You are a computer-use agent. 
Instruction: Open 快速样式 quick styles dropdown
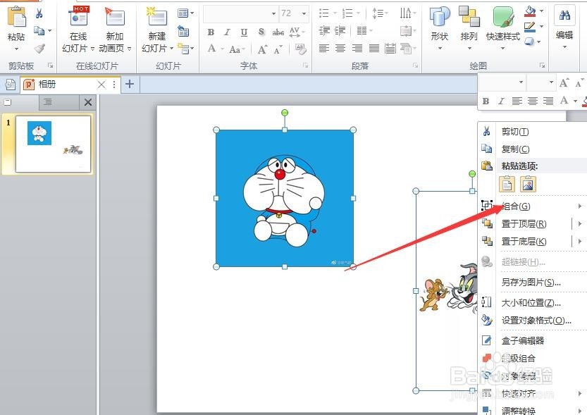[x=502, y=27]
